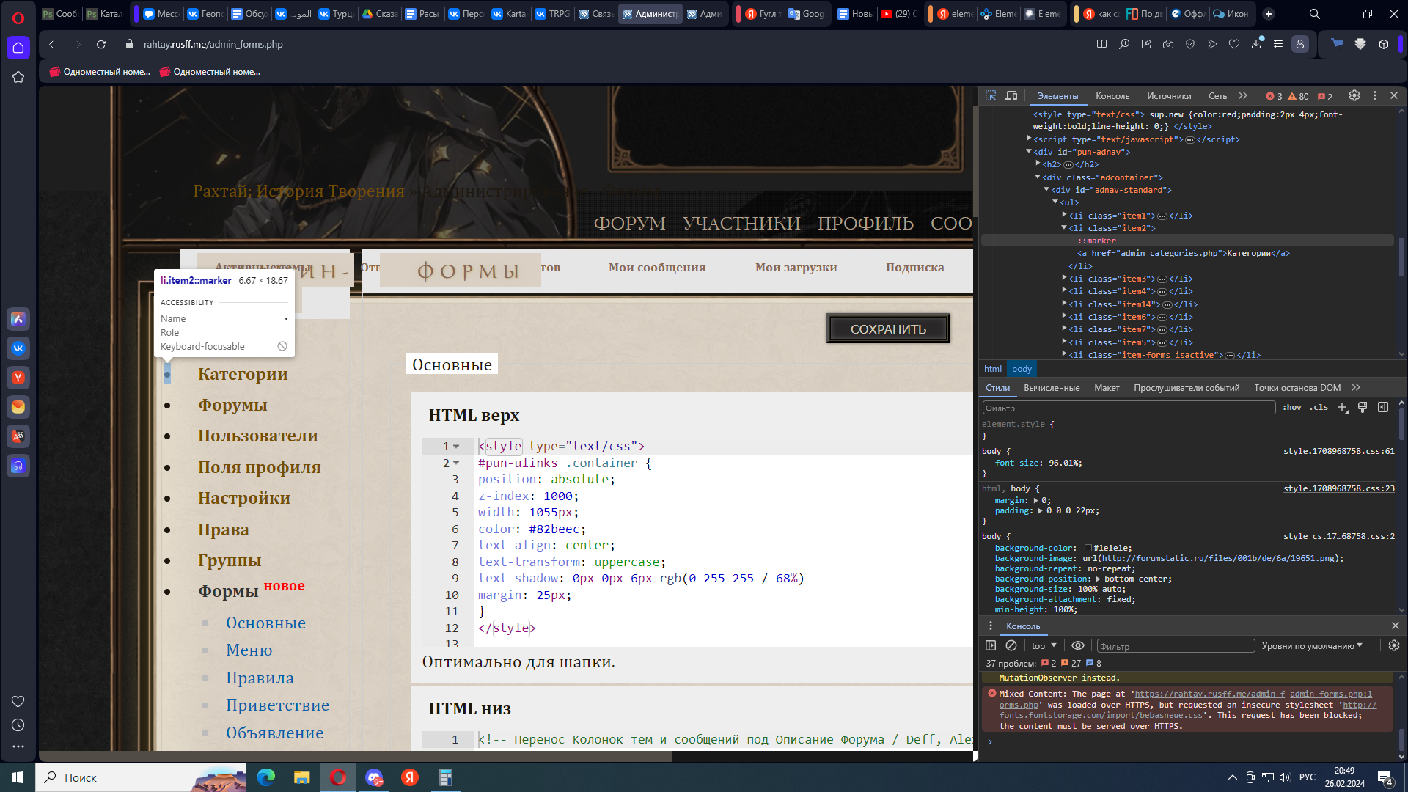Open the "Уровни по умолчанию" log levels dropdown
This screenshot has height=792, width=1408.
[x=1312, y=646]
